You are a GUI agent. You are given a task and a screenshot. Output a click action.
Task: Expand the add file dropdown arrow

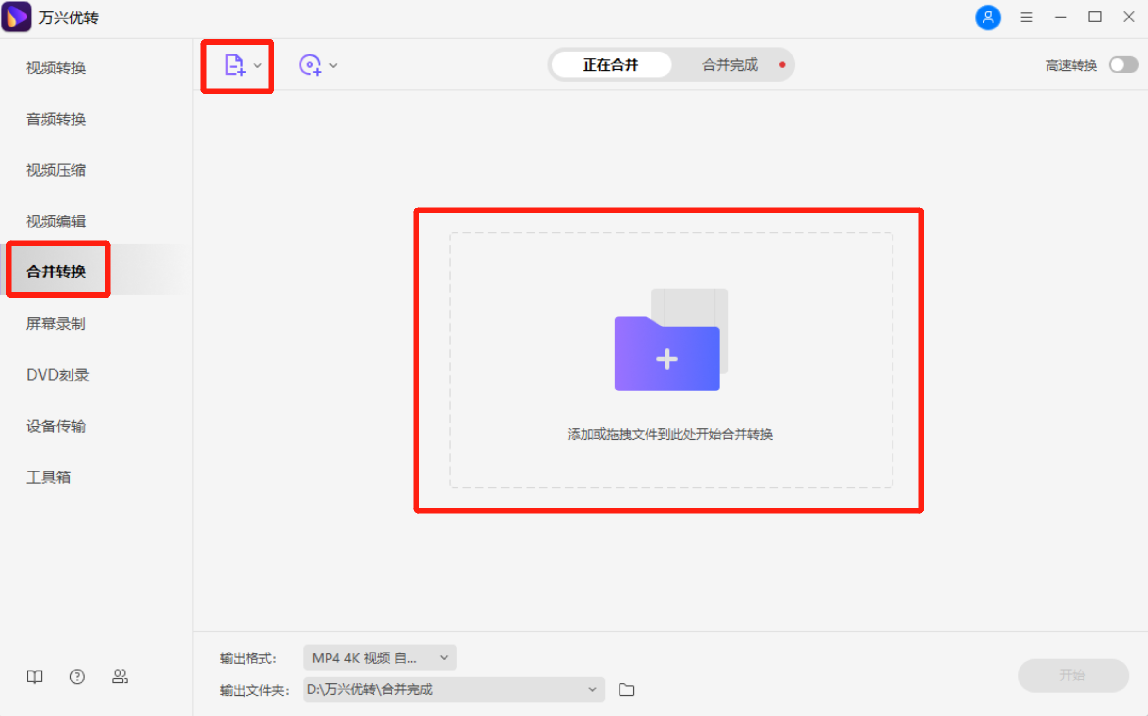click(x=257, y=66)
